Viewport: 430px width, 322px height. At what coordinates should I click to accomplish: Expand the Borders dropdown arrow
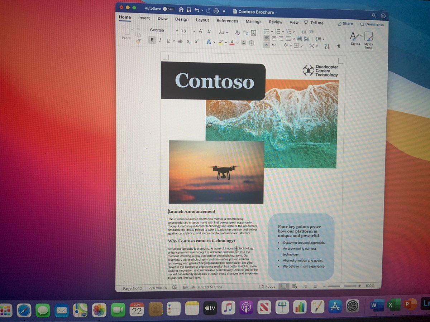click(x=301, y=46)
